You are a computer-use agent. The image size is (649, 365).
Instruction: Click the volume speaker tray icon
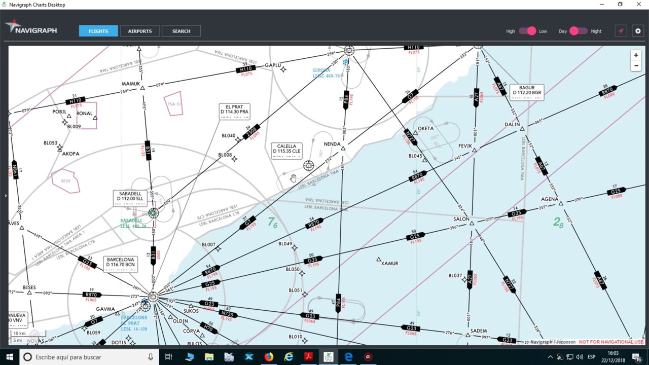point(579,357)
